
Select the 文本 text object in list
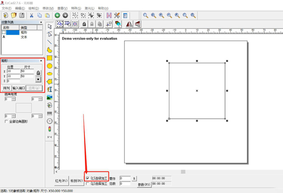click(24, 37)
